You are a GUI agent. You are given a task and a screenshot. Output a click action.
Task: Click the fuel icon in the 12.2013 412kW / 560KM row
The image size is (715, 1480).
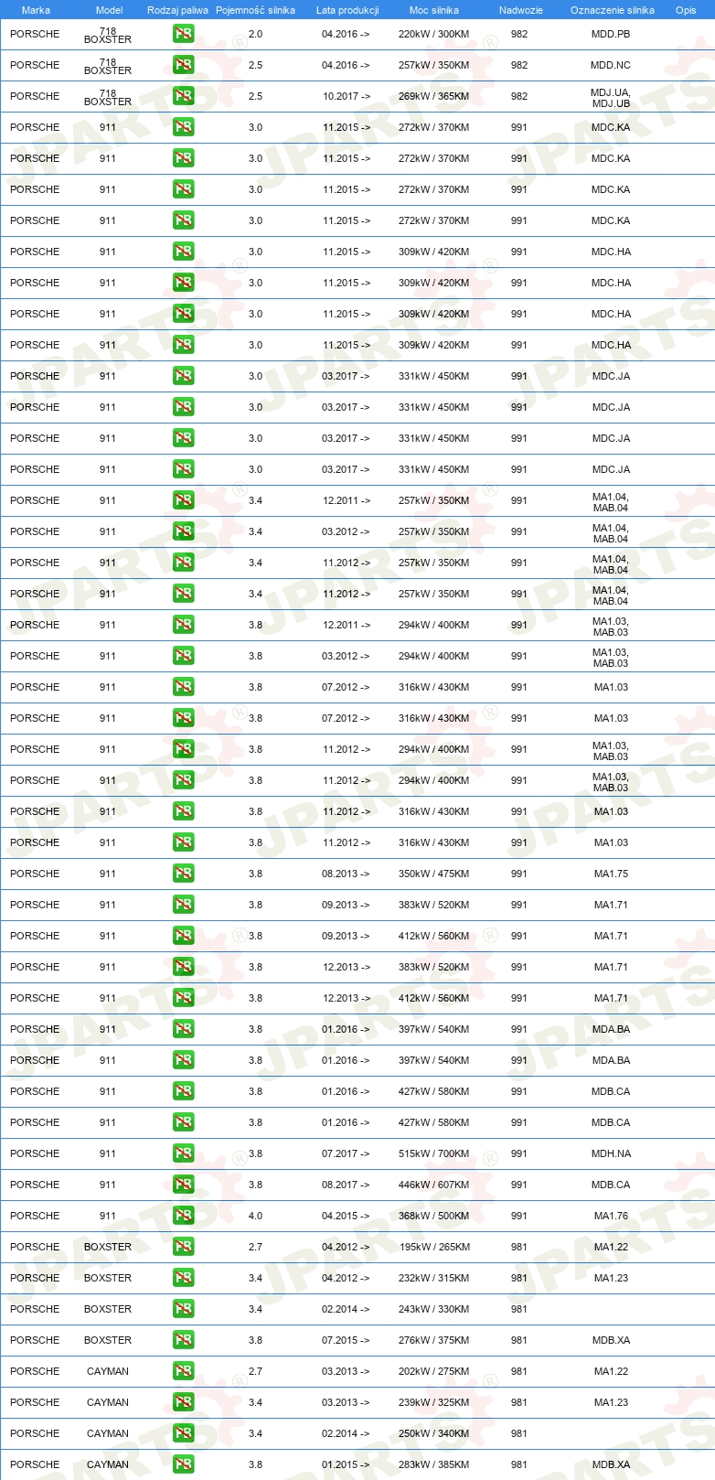pyautogui.click(x=184, y=998)
